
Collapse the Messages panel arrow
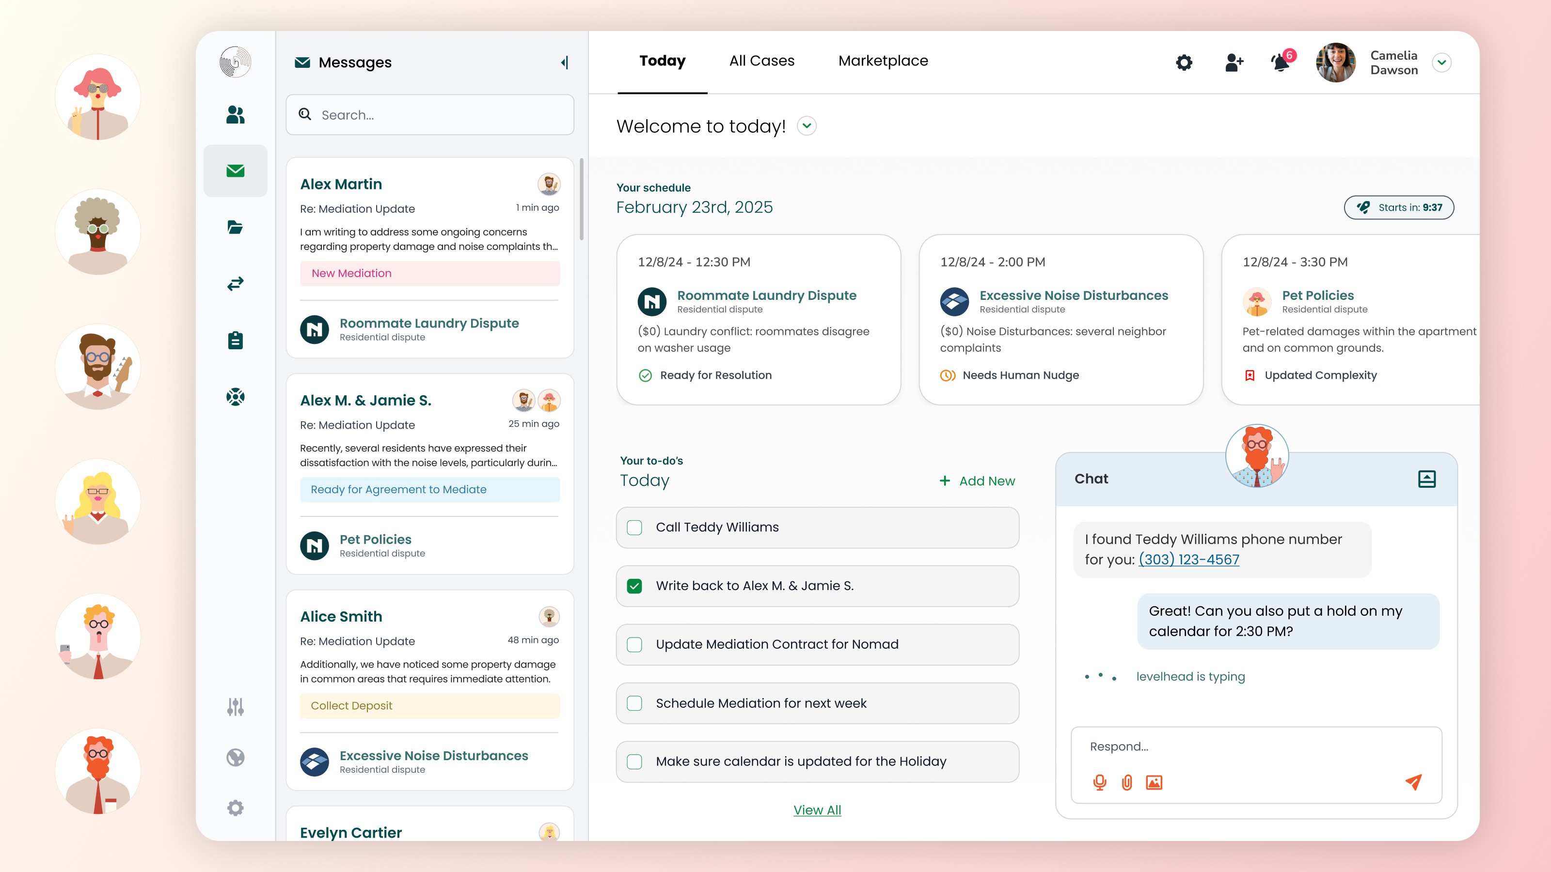pyautogui.click(x=565, y=62)
